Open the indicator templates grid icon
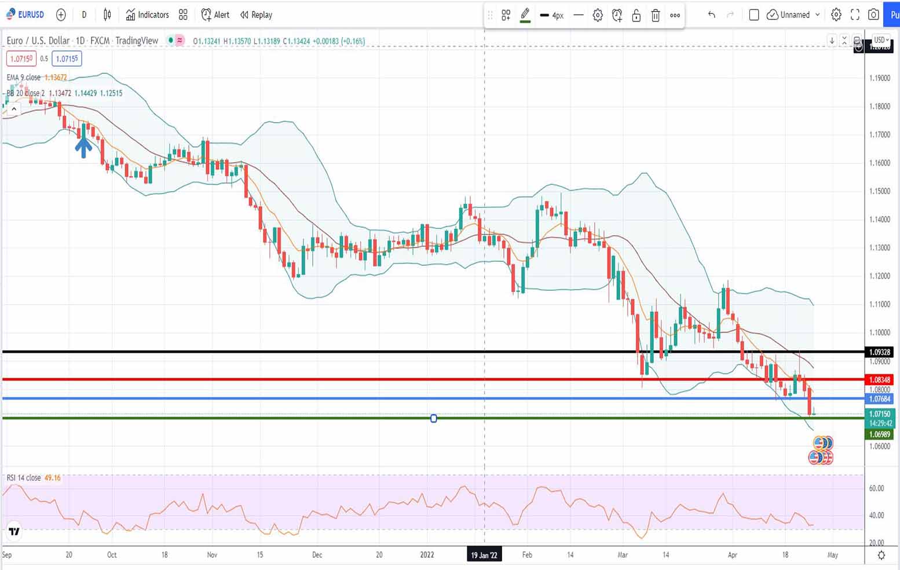 click(183, 14)
